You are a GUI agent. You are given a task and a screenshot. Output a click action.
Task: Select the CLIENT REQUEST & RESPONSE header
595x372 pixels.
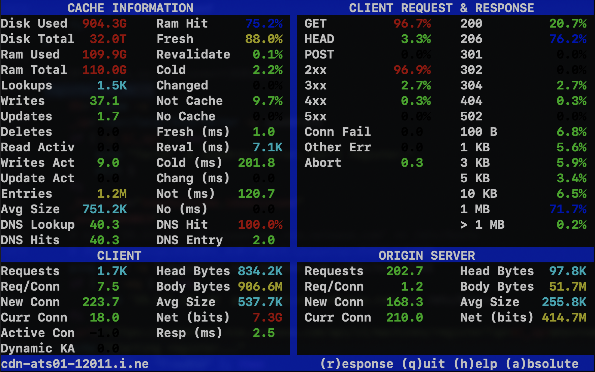click(441, 8)
